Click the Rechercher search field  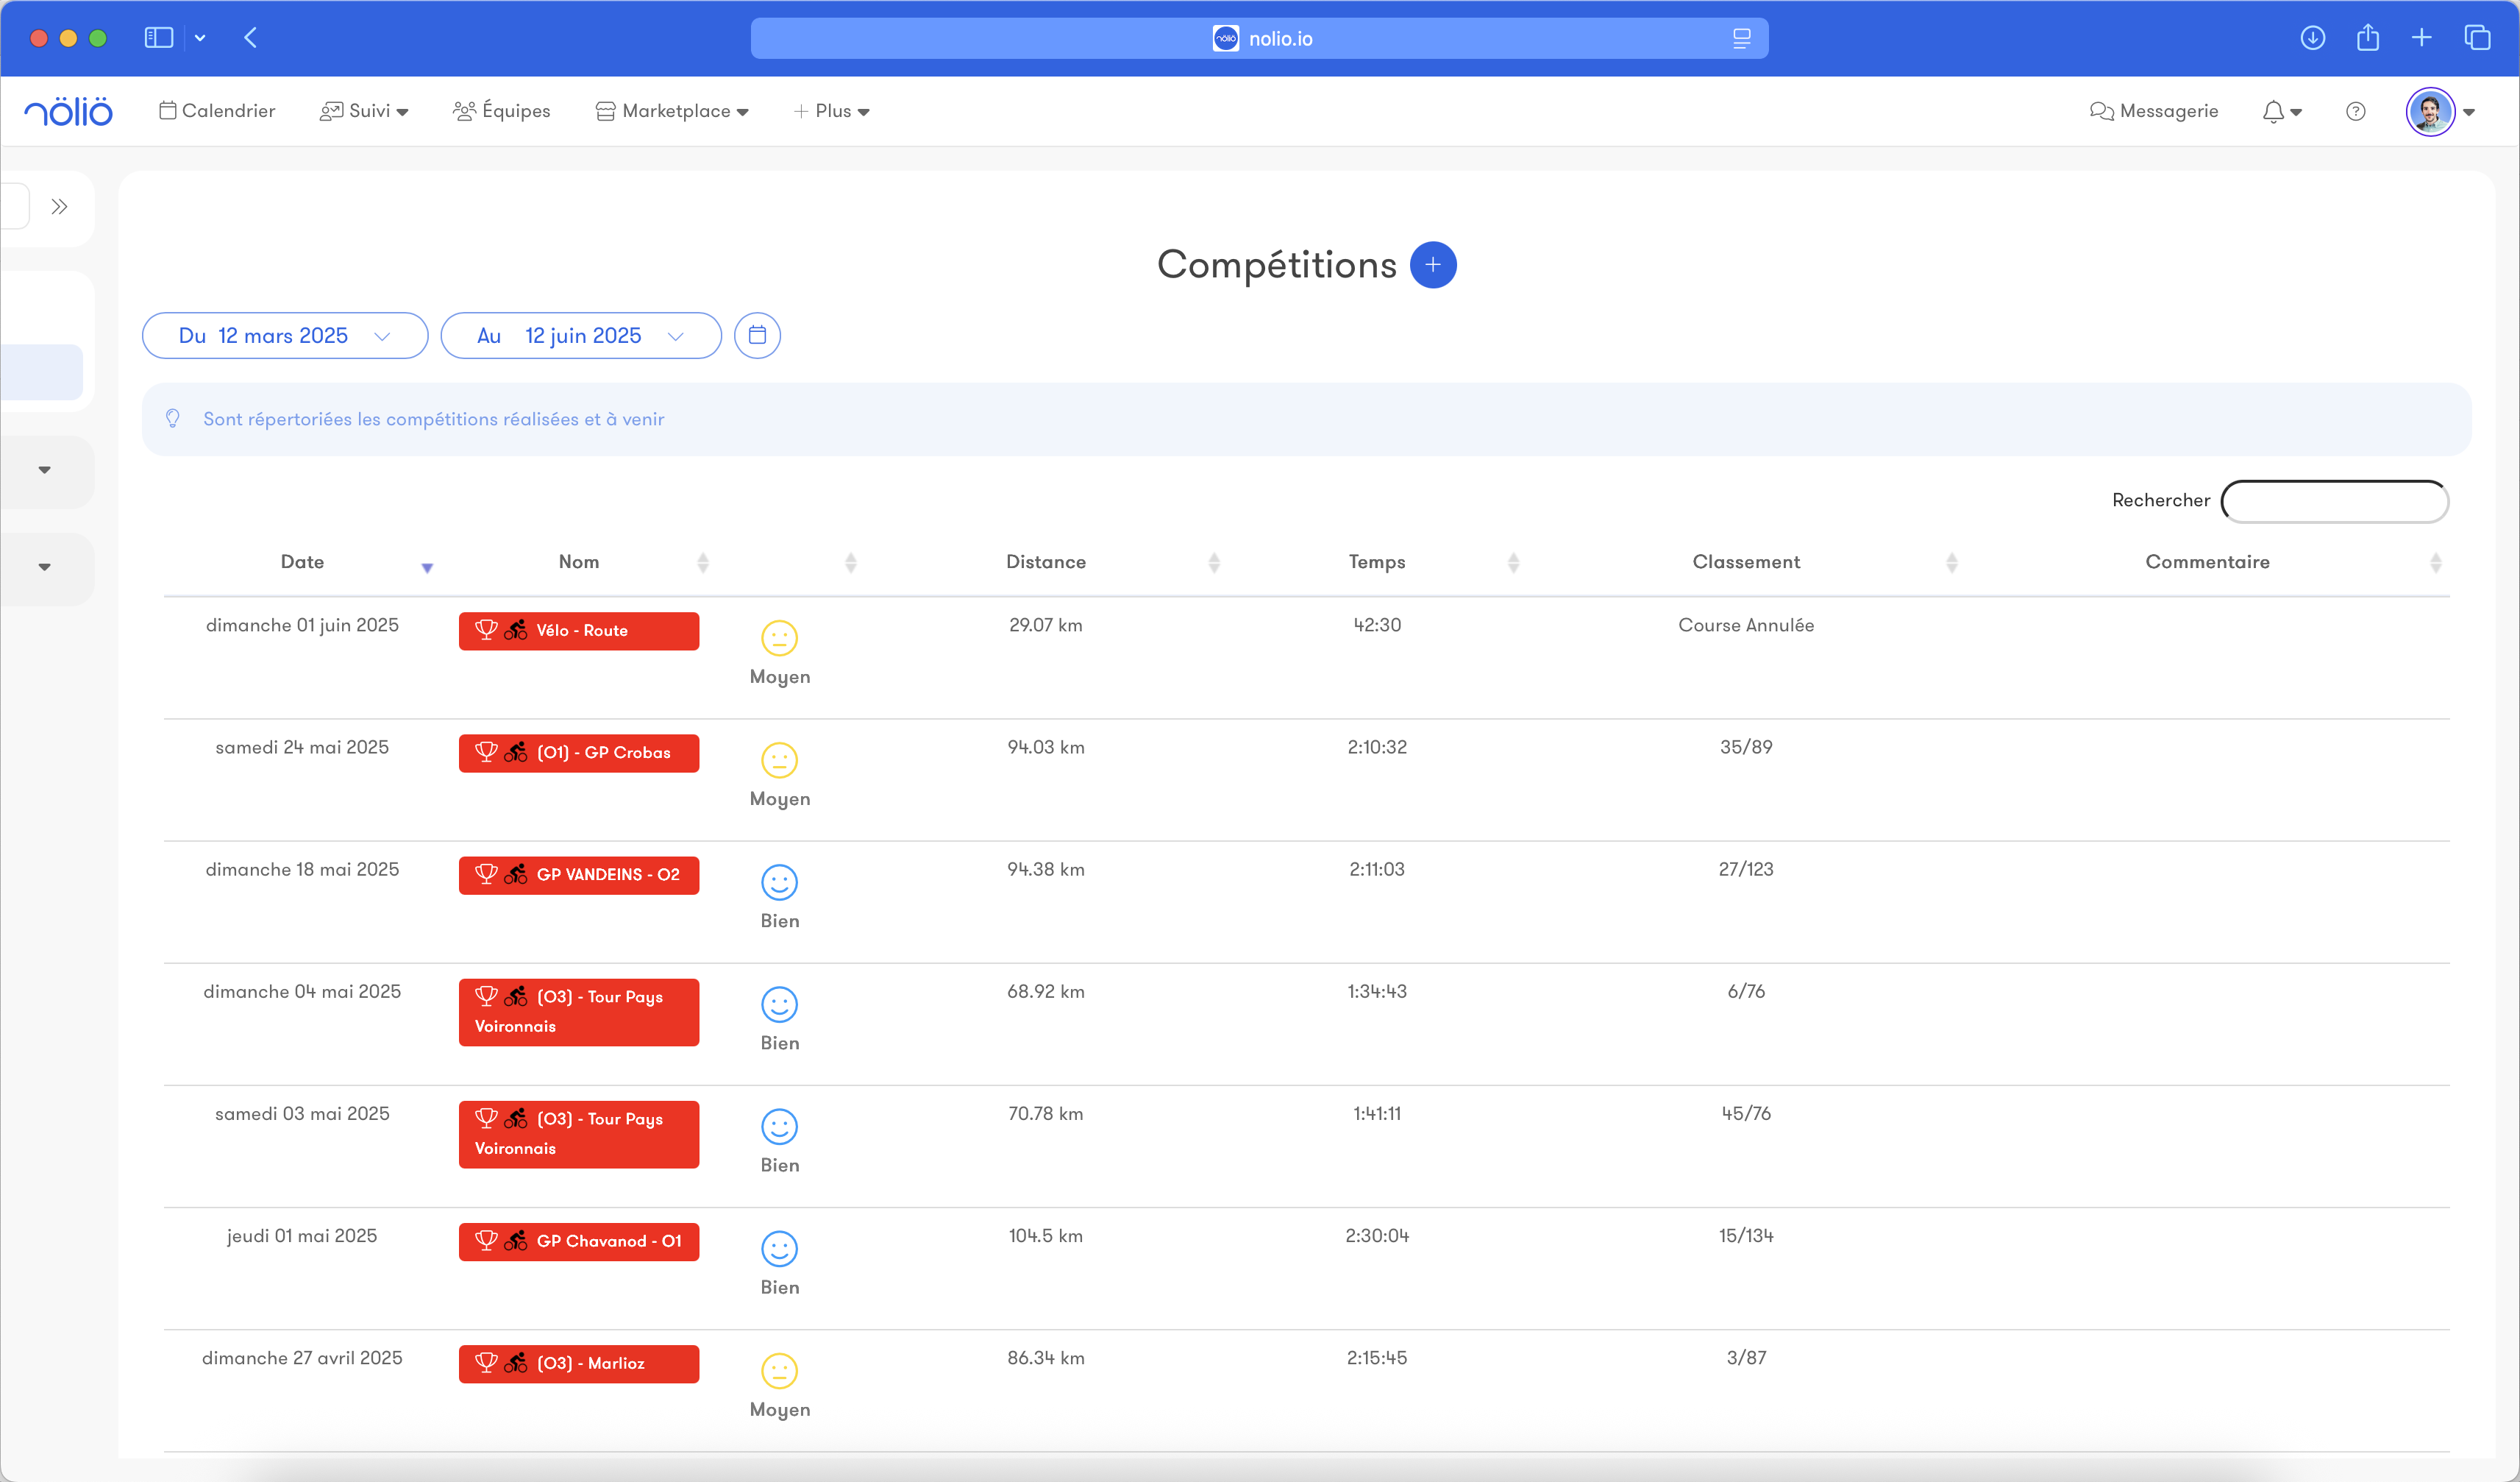(x=2334, y=501)
